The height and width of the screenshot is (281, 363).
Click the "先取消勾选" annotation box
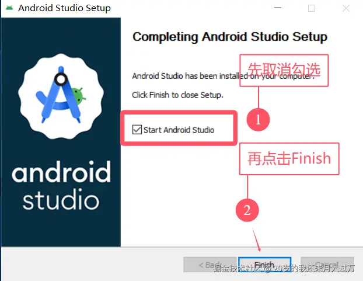coord(284,71)
